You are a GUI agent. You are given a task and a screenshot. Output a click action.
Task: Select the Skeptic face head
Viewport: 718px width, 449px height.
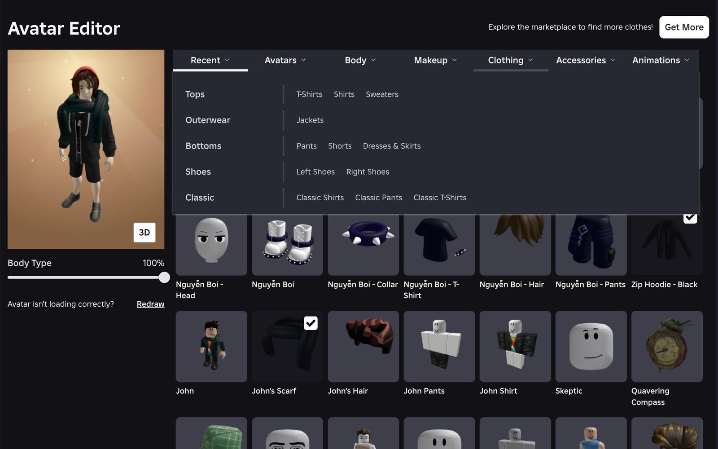tap(591, 347)
